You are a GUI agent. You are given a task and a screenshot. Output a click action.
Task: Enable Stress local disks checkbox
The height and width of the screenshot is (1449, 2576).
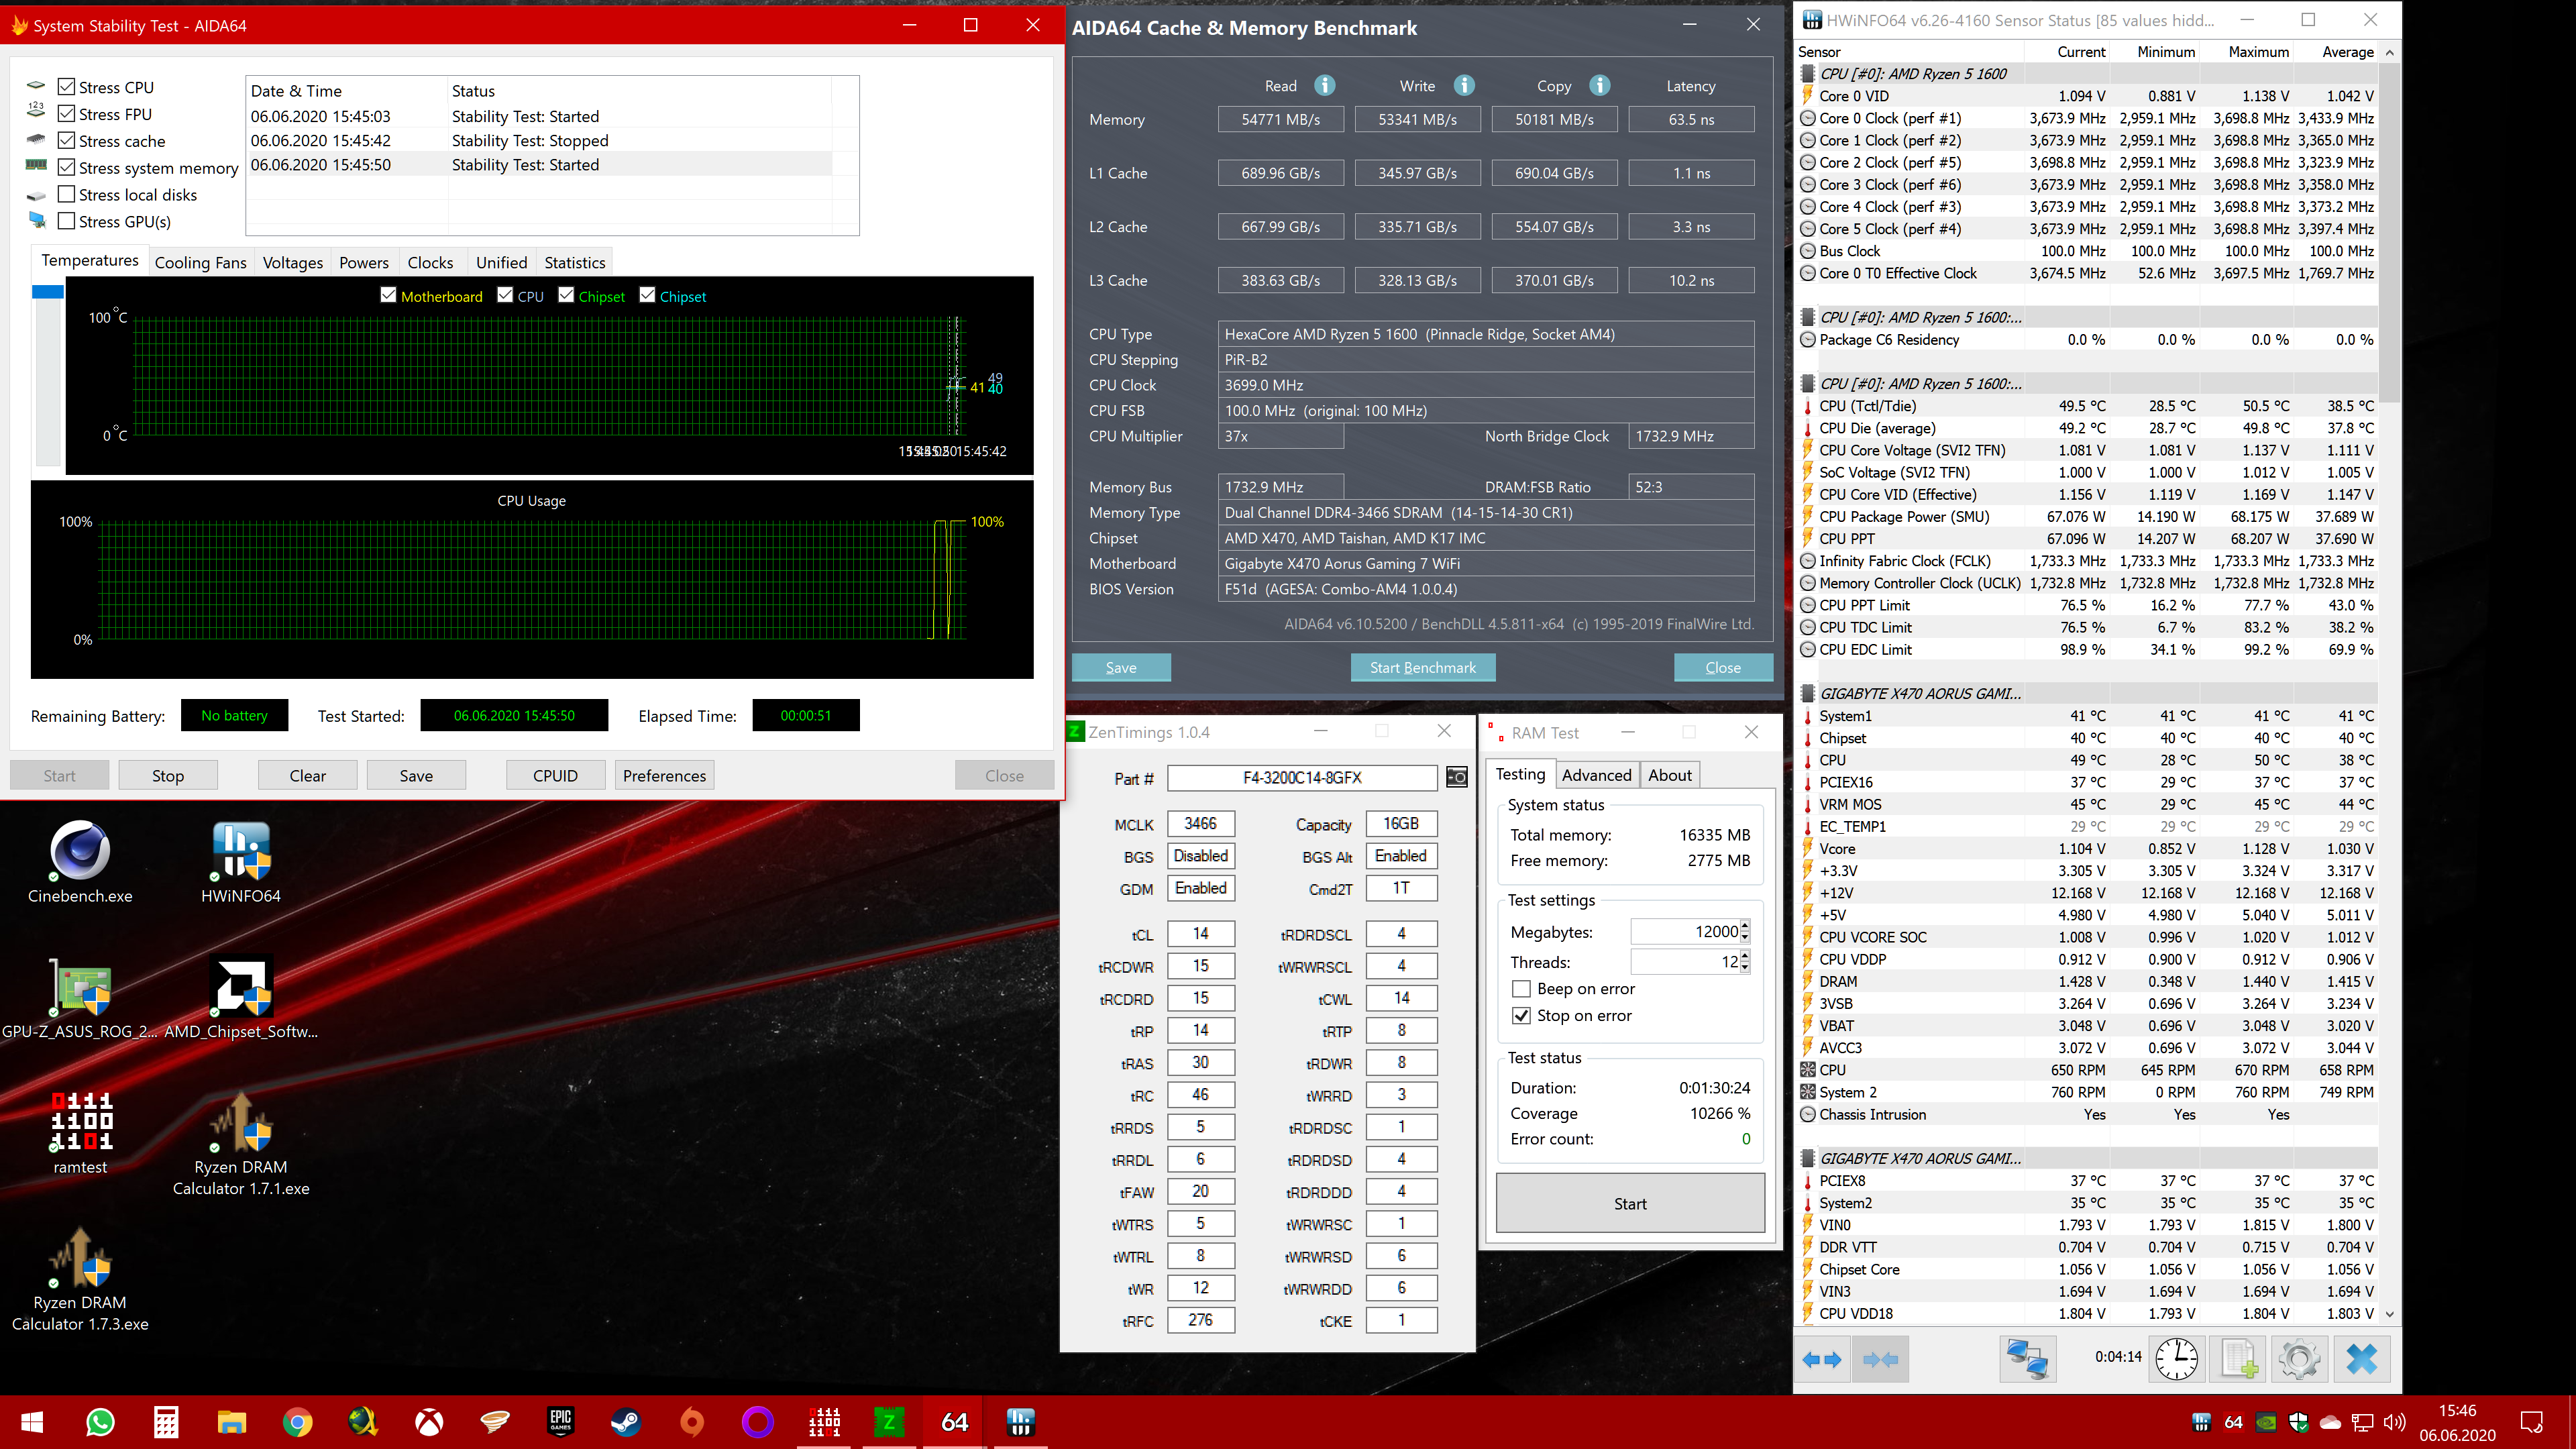click(x=67, y=194)
